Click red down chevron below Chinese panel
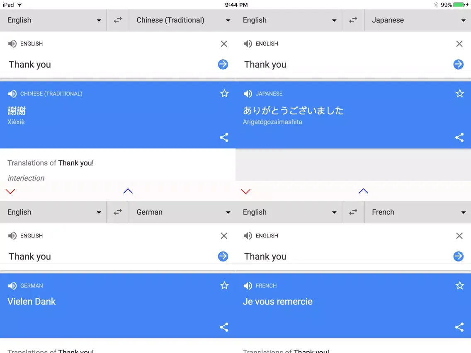The width and height of the screenshot is (471, 353). (10, 191)
